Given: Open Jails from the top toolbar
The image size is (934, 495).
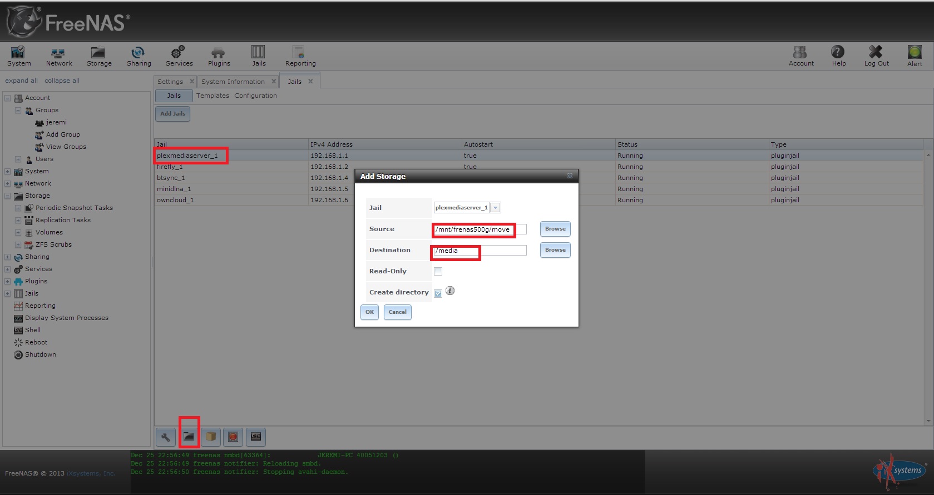Looking at the screenshot, I should click(259, 56).
